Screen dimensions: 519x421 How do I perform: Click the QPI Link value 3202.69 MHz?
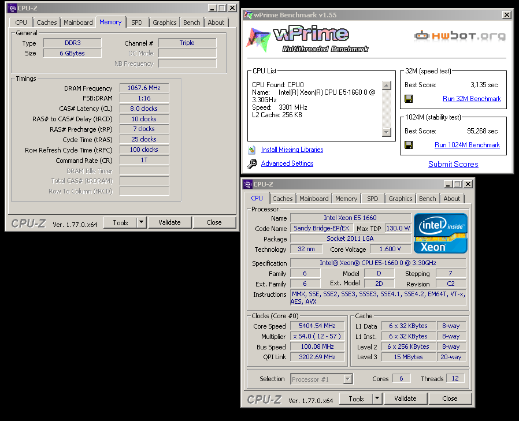point(317,357)
